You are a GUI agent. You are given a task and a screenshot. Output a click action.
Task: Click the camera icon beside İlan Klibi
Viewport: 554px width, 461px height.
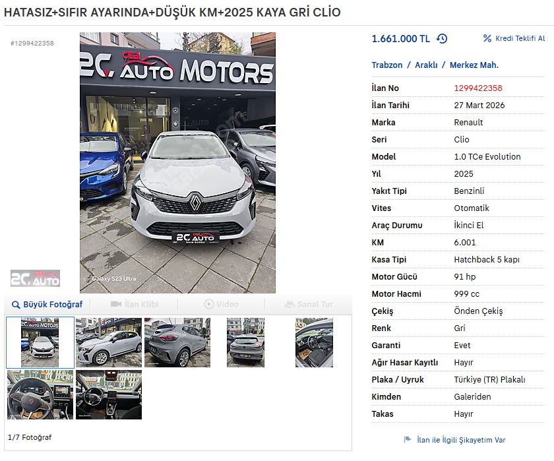click(116, 304)
